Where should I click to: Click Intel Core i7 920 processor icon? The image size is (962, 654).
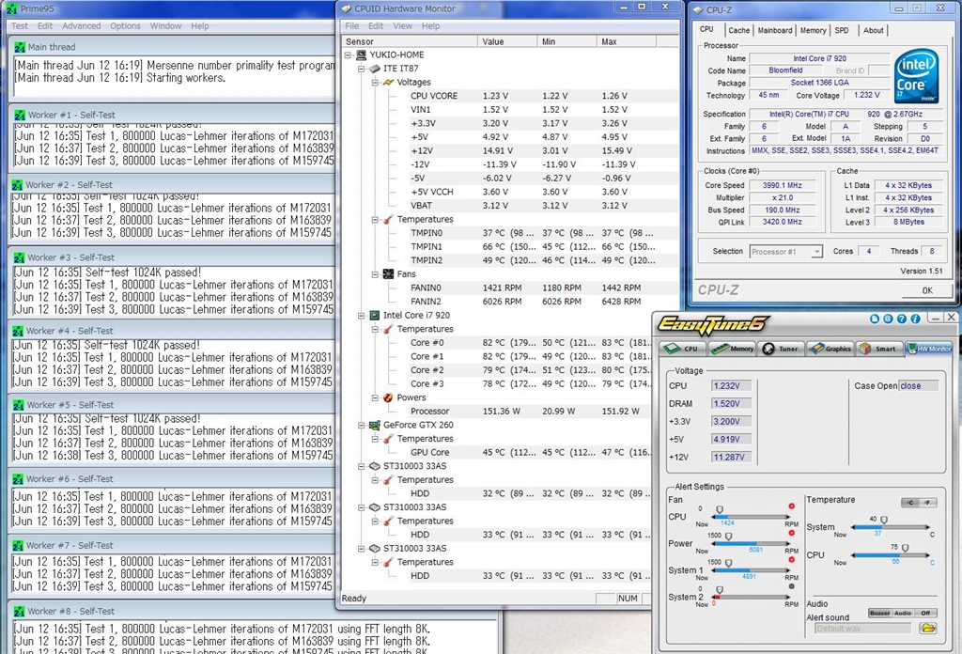click(x=375, y=316)
